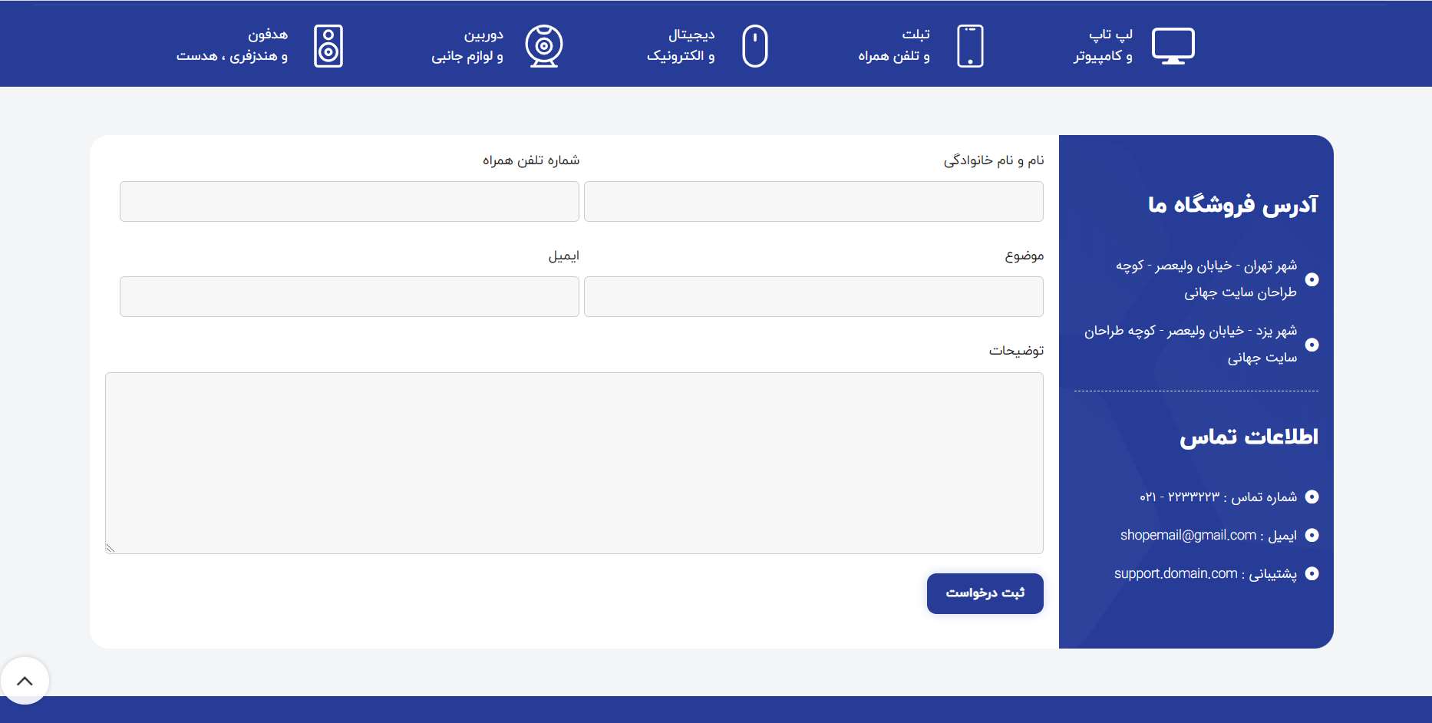This screenshot has width=1432, height=723.
Task: Click the توضیحات field label
Action: click(x=1016, y=351)
